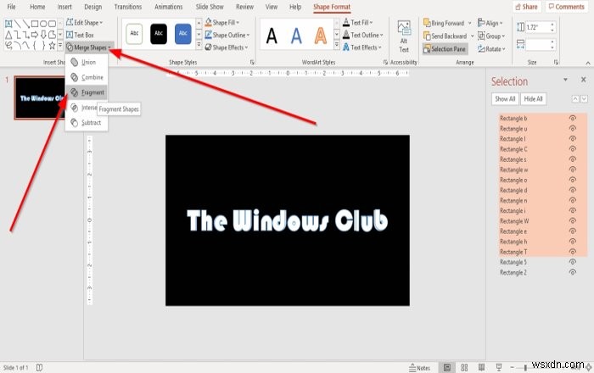Open Bring Forward dropdown arrow
Image resolution: width=594 pixels, height=373 pixels.
click(470, 23)
